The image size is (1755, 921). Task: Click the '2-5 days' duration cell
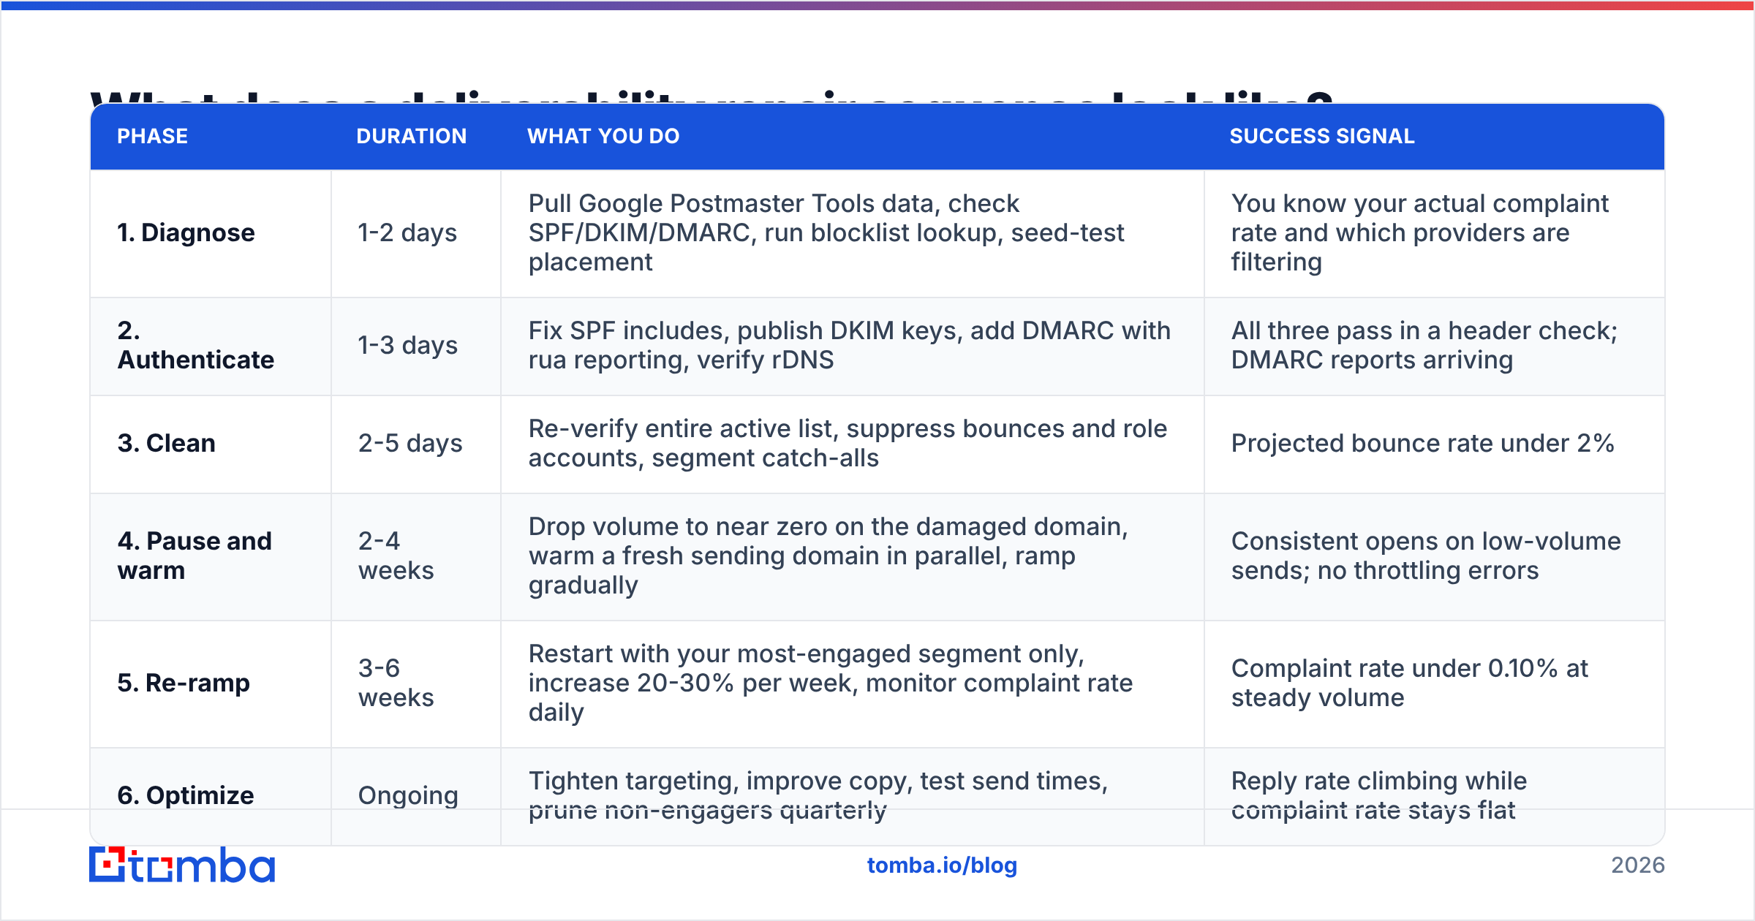point(416,444)
